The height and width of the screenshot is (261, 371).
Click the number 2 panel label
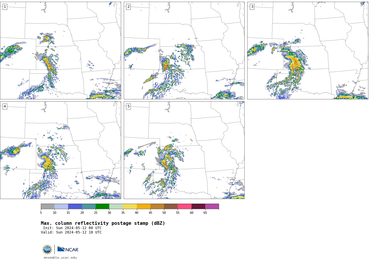pos(128,7)
